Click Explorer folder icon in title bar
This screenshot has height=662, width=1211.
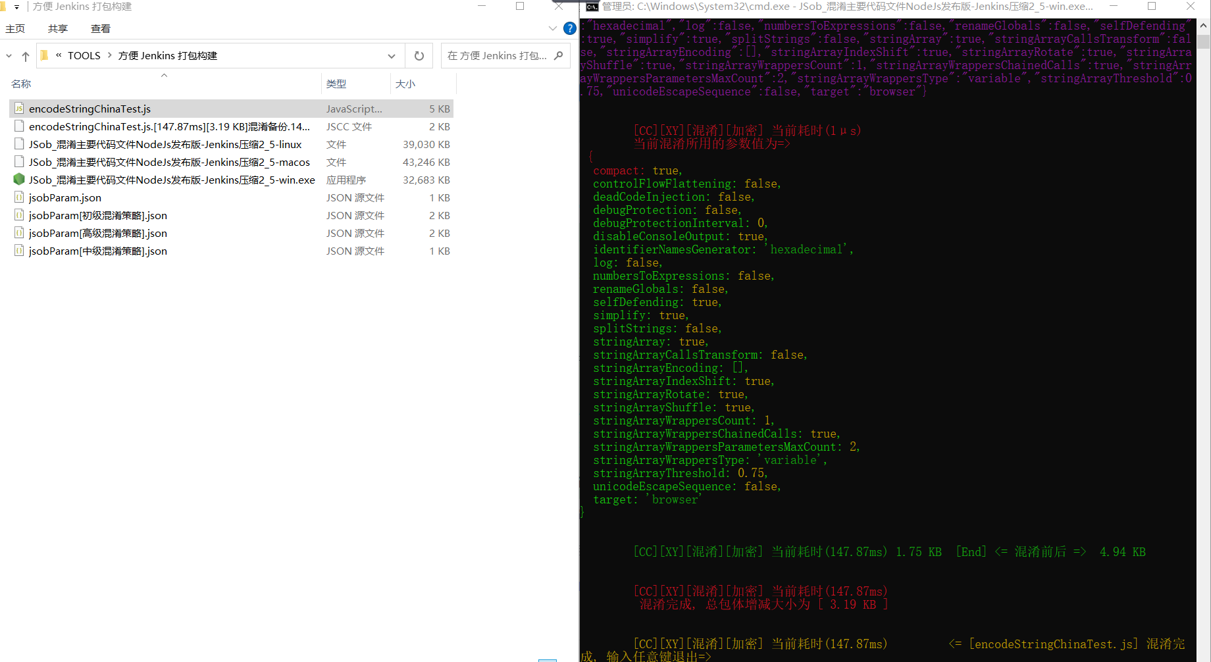tap(3, 7)
